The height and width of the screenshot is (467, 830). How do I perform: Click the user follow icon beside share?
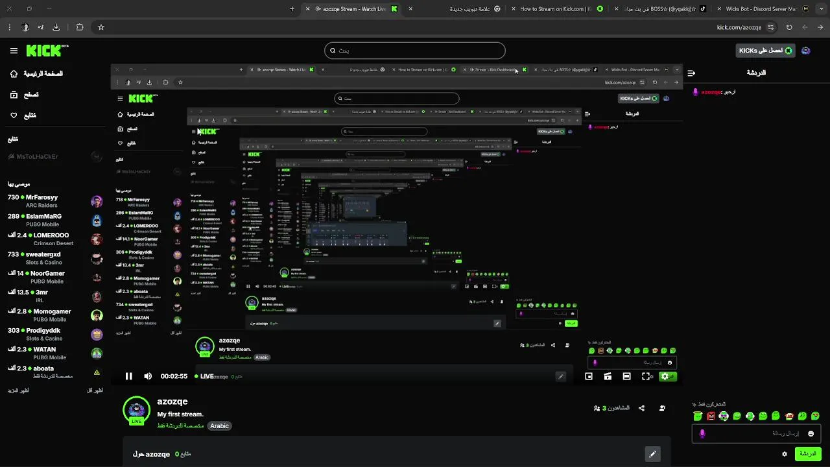pos(662,408)
